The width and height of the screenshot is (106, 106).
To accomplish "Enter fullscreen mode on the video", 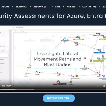I will 104,86.
